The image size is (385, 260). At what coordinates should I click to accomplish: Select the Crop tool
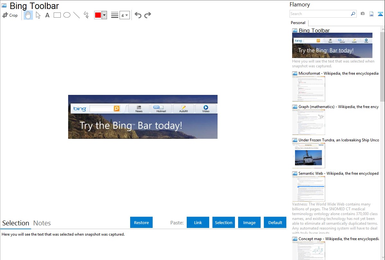coord(10,15)
